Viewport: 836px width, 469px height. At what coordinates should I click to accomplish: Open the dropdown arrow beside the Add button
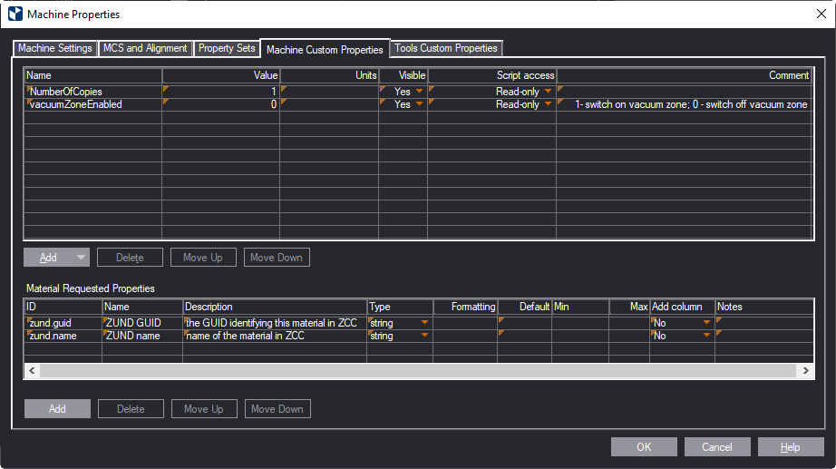click(x=81, y=258)
